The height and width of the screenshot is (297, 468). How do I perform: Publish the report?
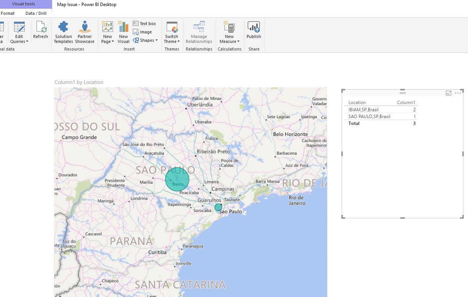click(254, 30)
